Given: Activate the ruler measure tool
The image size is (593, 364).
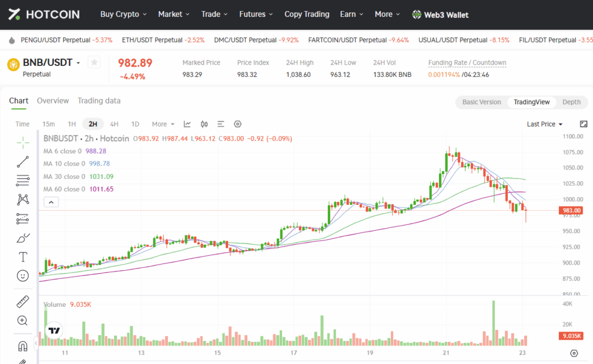Looking at the screenshot, I should (23, 302).
